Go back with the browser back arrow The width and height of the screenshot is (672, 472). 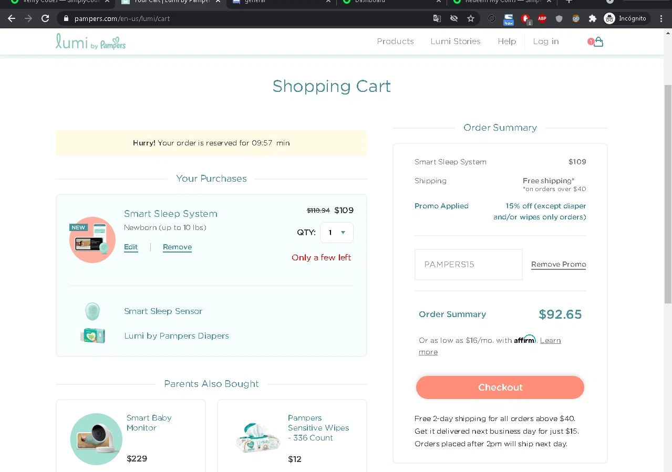12,18
